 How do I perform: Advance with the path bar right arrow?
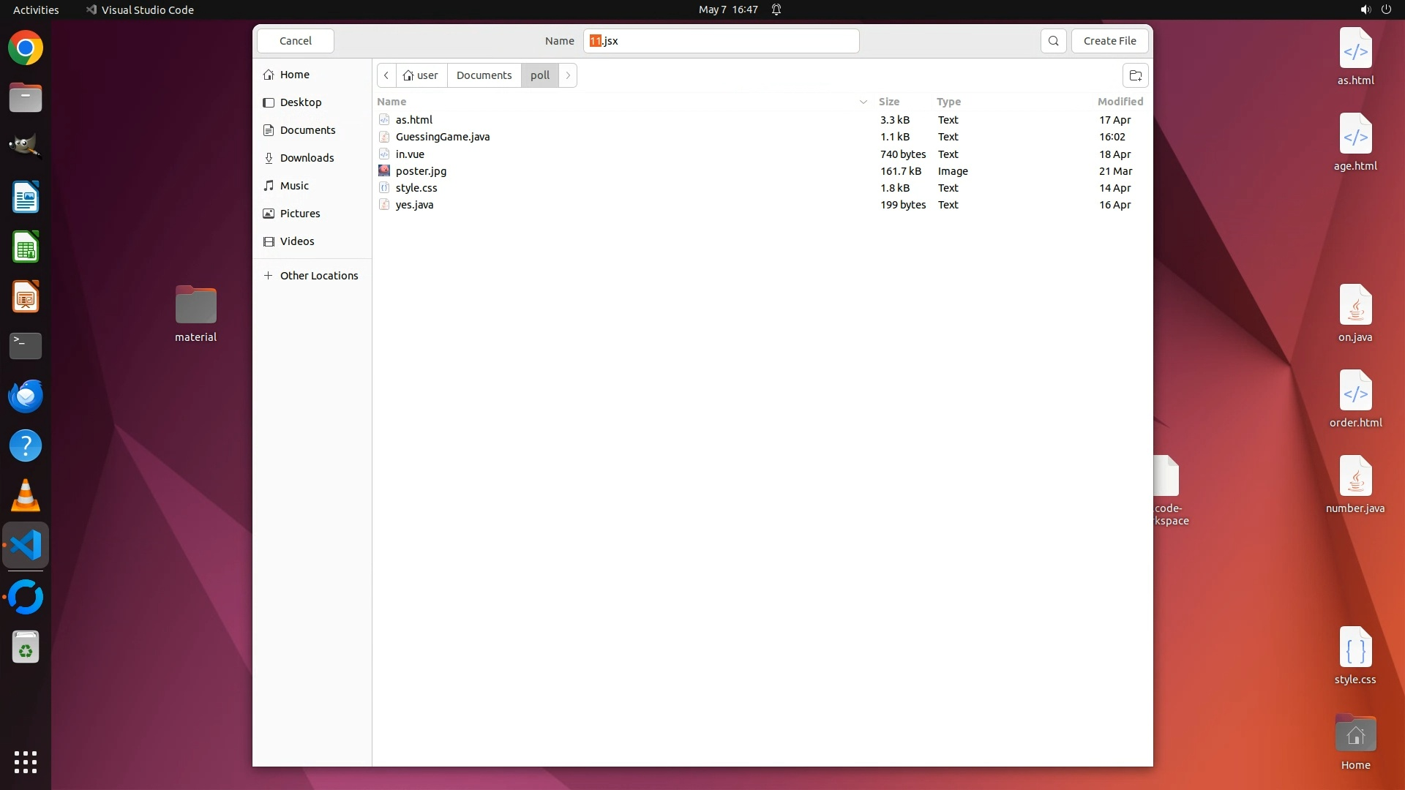coord(568,75)
